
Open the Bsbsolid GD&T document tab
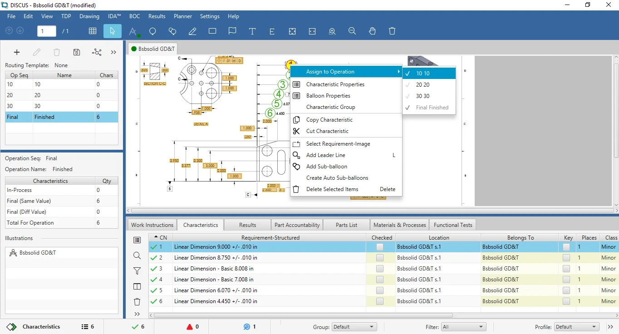point(152,49)
